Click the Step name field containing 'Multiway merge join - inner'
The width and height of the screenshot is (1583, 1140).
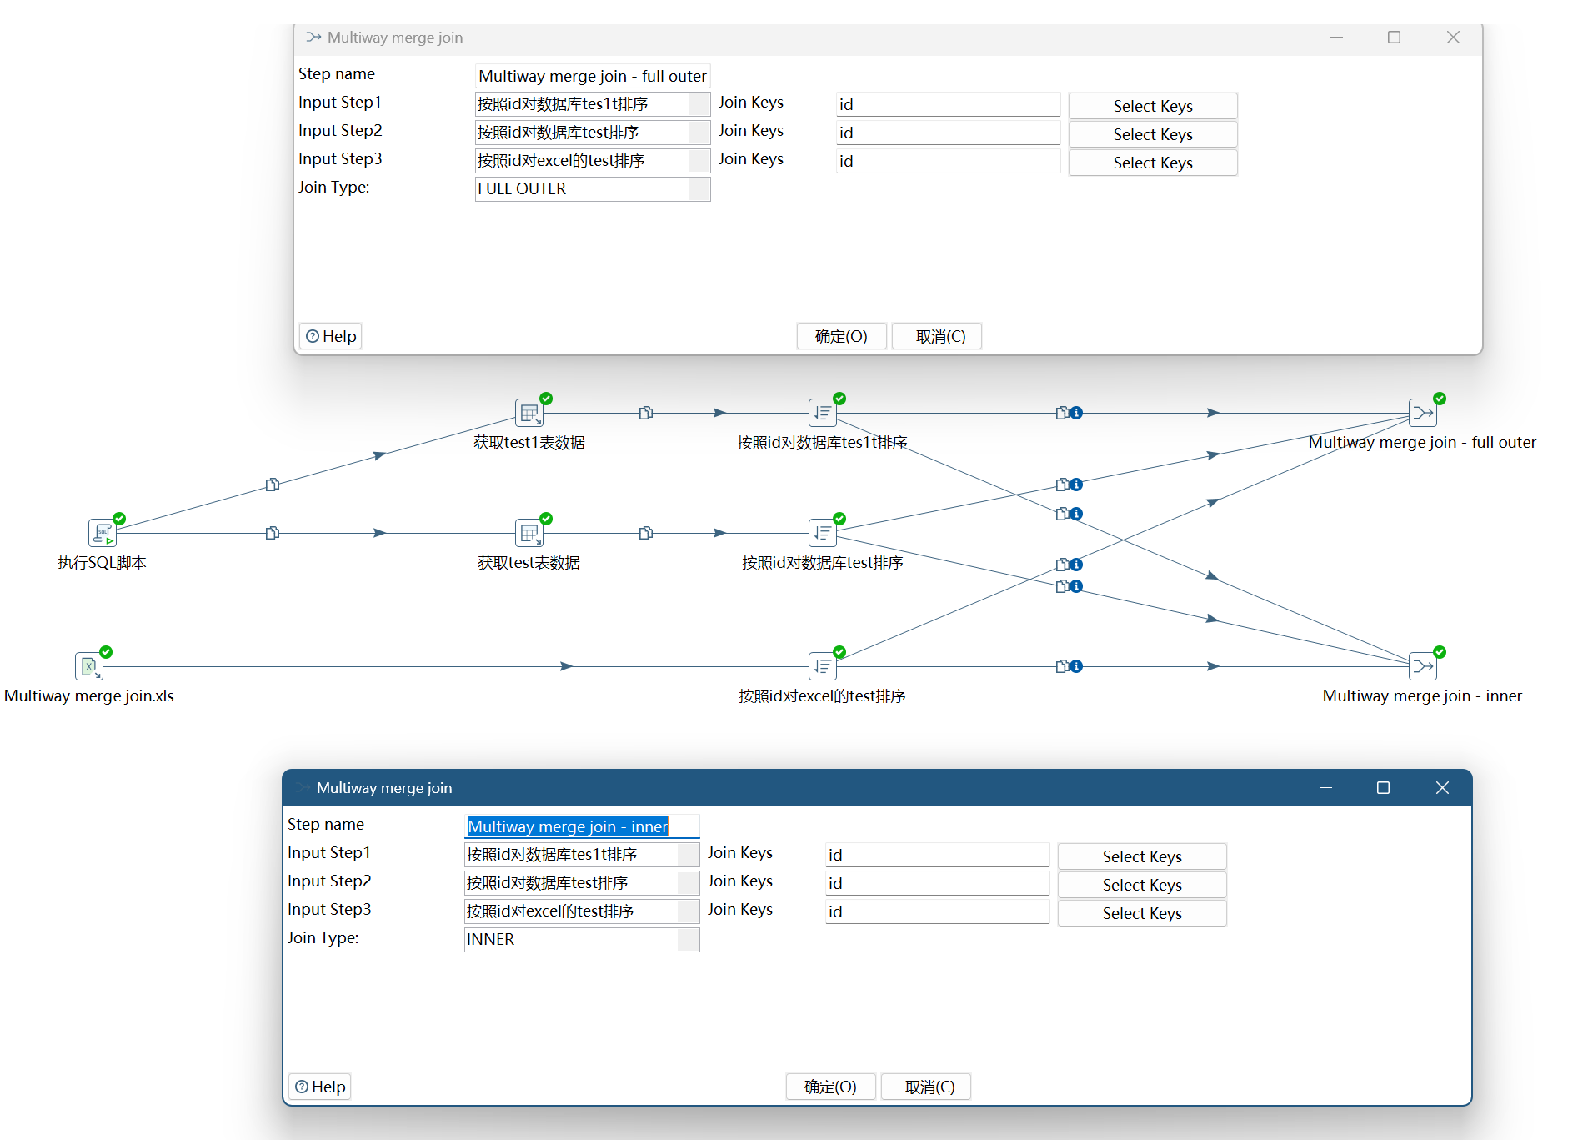(581, 826)
